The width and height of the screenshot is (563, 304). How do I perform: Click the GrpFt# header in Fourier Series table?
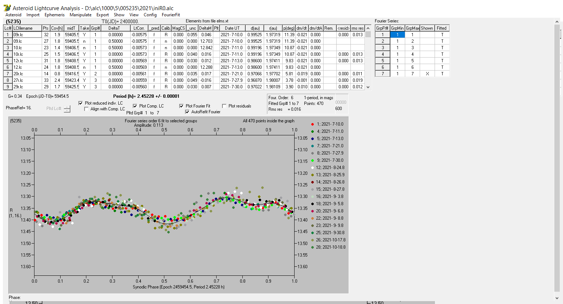(x=382, y=28)
